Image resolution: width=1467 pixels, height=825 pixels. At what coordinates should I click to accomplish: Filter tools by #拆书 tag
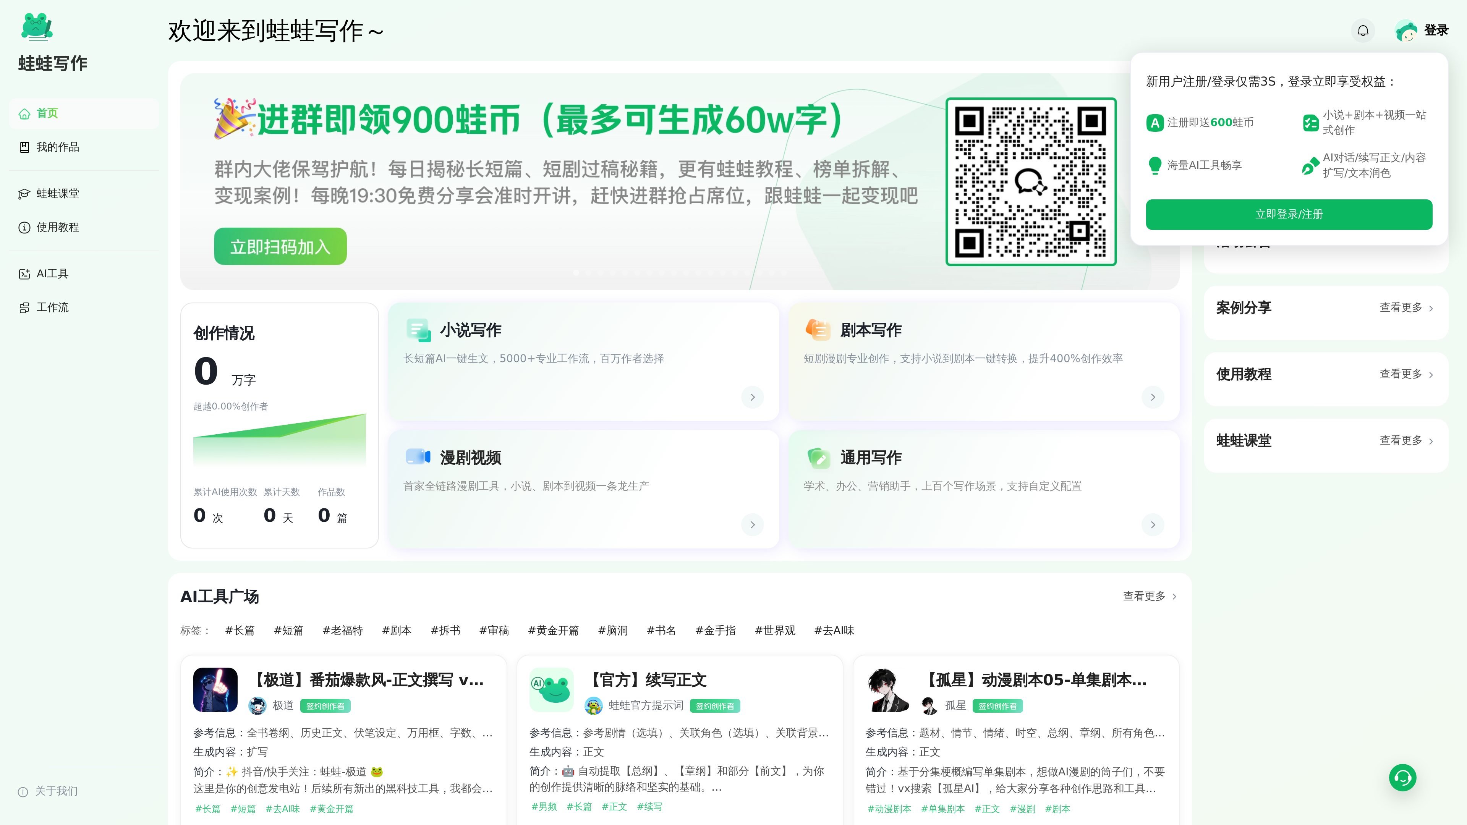click(x=445, y=631)
